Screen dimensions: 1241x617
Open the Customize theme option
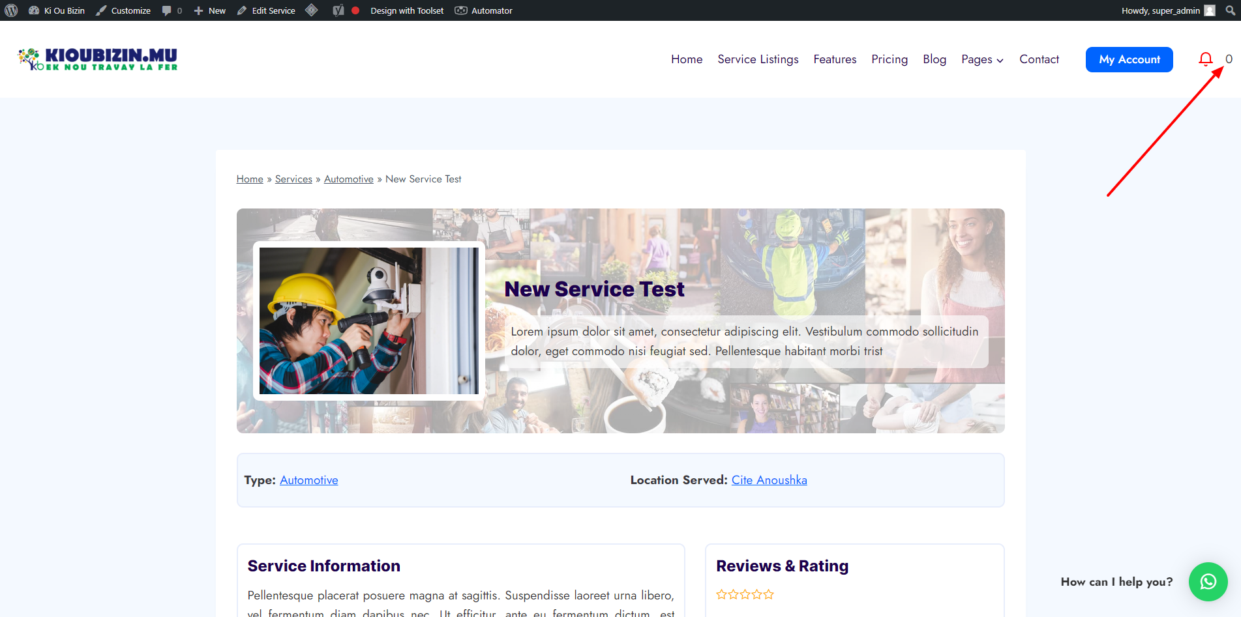[123, 10]
